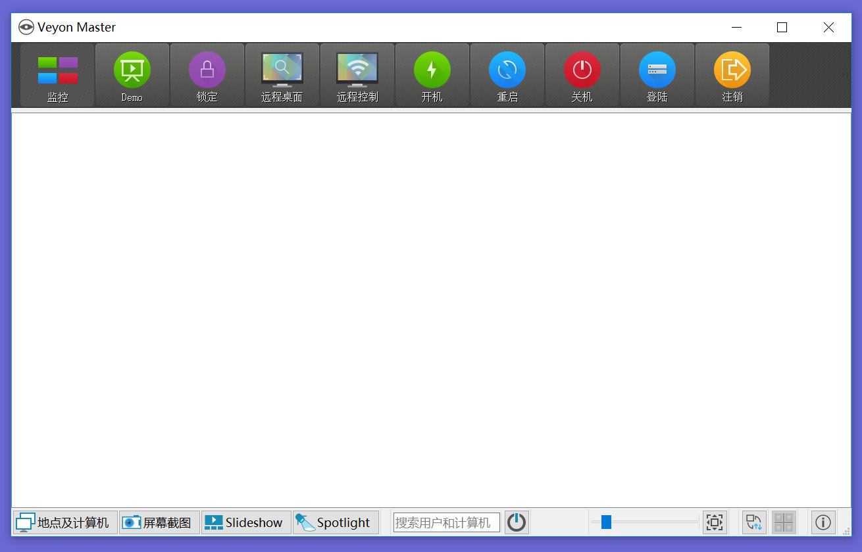Toggle the 屏幕截图 screenshots panel
The image size is (862, 552).
(159, 522)
